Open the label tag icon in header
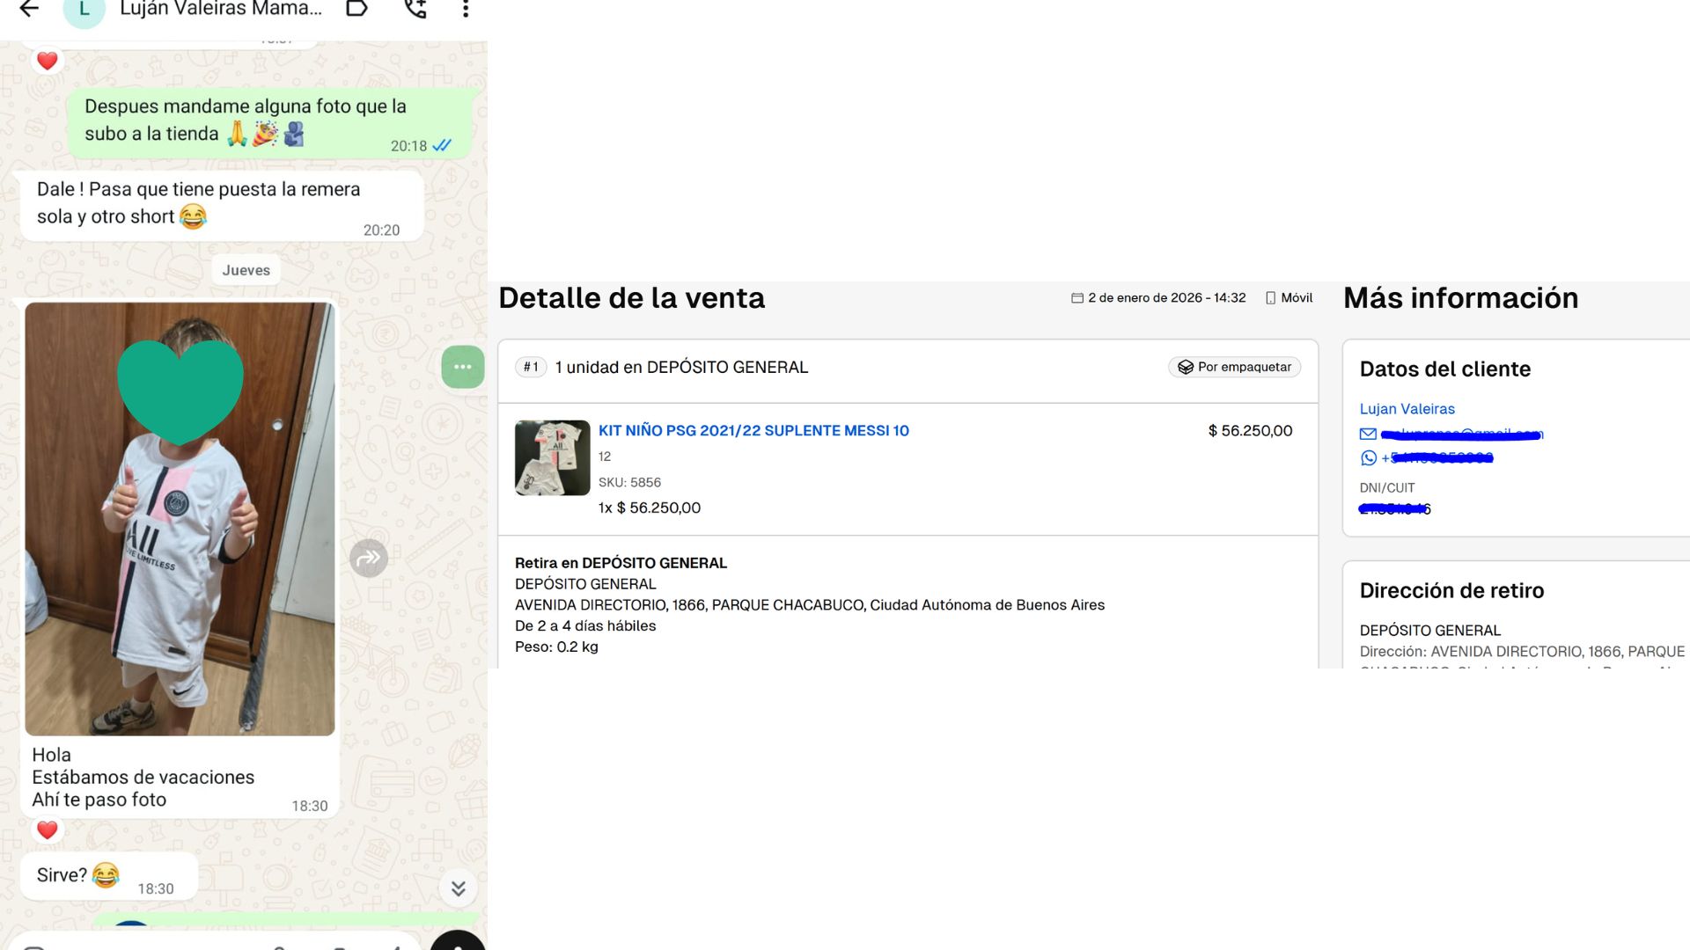Image resolution: width=1690 pixels, height=950 pixels. pyautogui.click(x=356, y=9)
